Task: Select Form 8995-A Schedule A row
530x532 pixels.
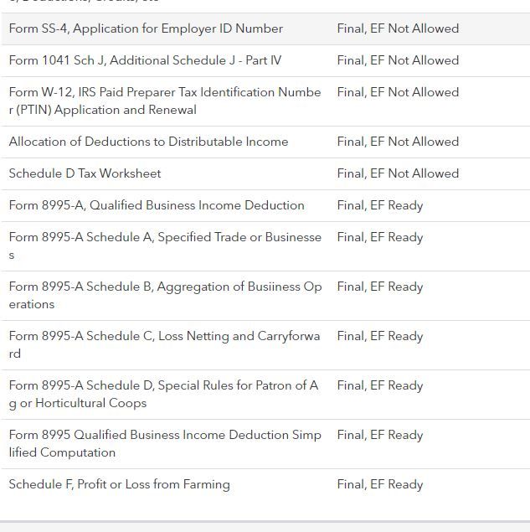Action: click(265, 246)
